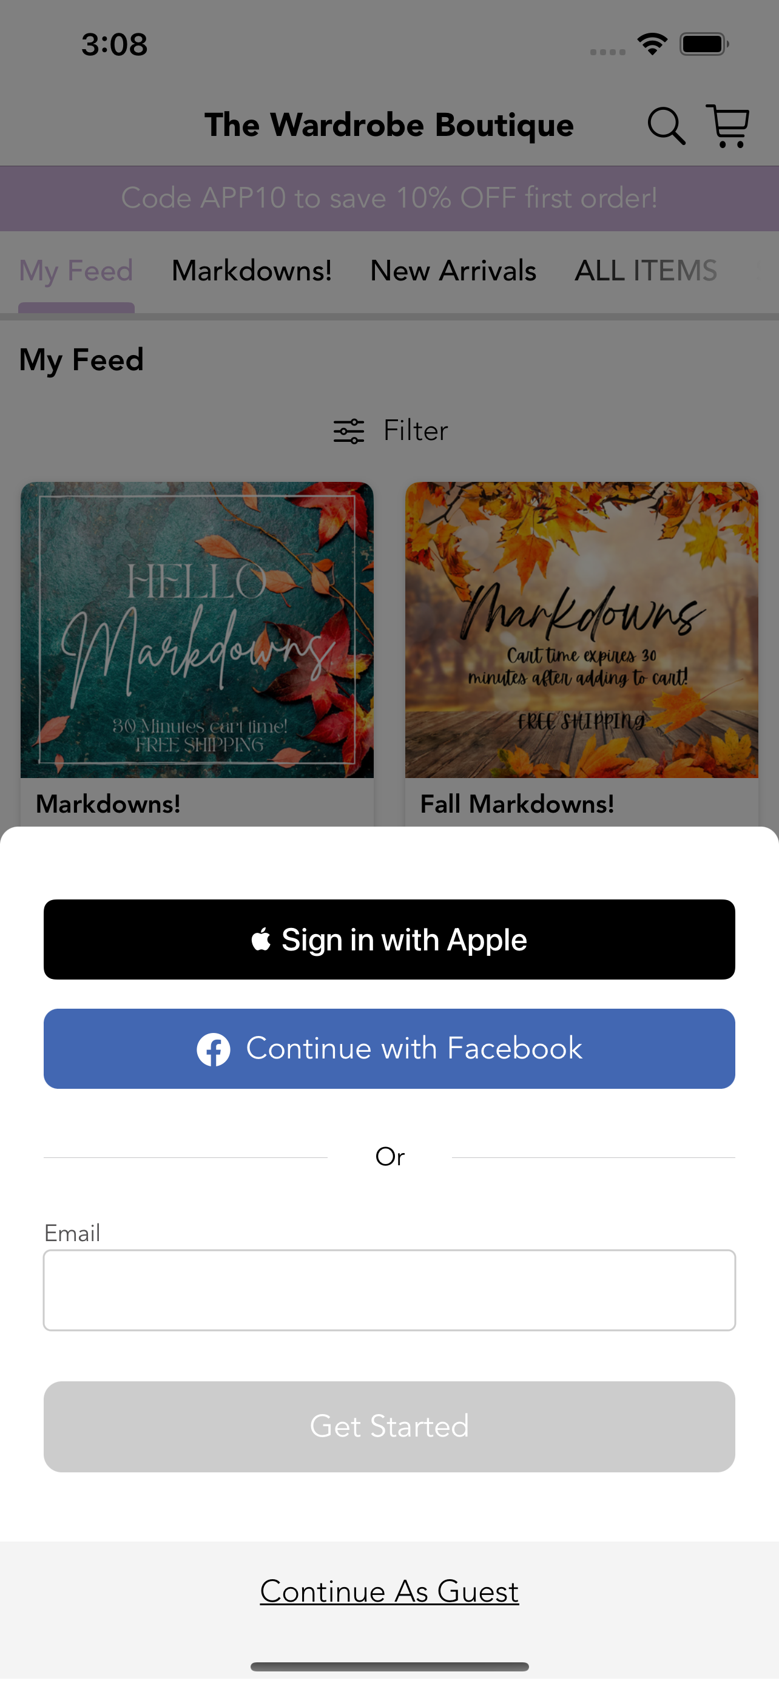Image resolution: width=779 pixels, height=1686 pixels.
Task: Click the Get Started button
Action: (389, 1427)
